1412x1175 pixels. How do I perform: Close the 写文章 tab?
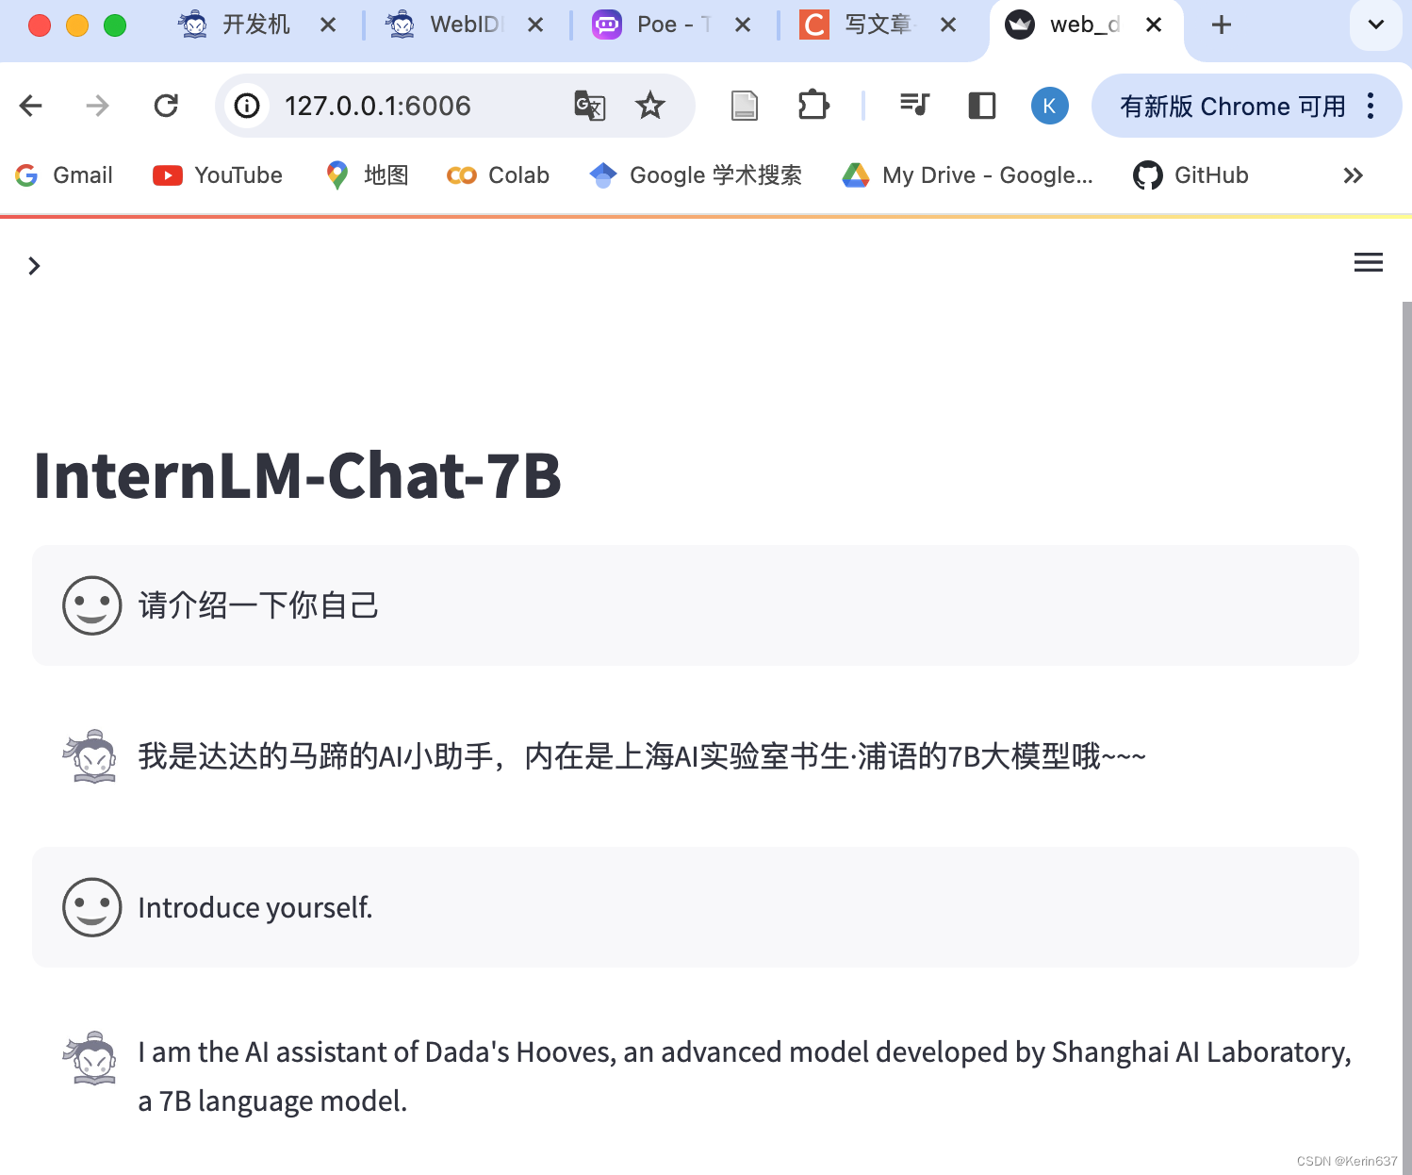coord(948,25)
